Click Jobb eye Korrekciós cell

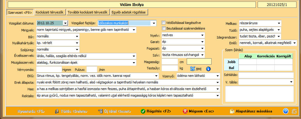(265, 62)
